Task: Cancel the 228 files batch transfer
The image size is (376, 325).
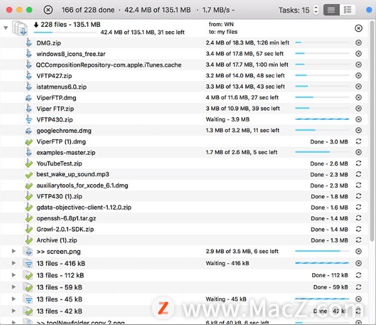Action: [x=358, y=28]
